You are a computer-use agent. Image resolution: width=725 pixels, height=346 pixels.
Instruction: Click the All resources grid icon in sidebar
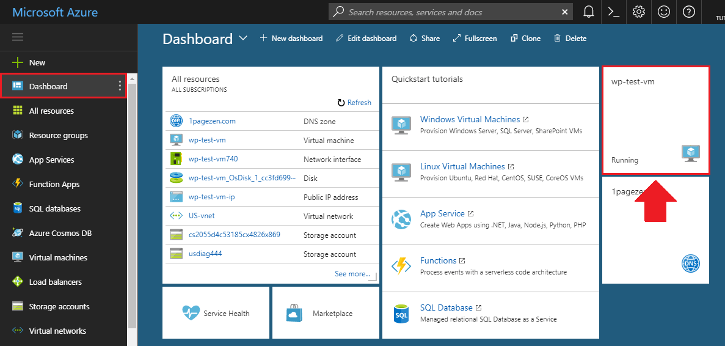(18, 111)
